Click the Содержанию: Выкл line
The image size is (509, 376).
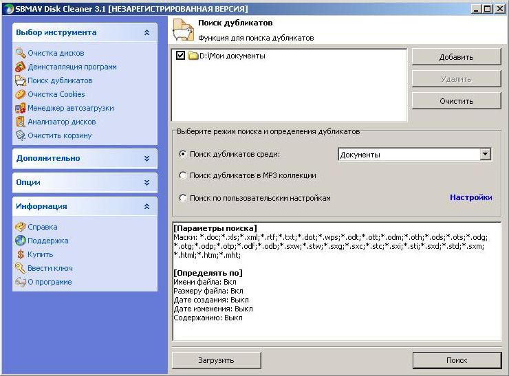[x=208, y=318]
